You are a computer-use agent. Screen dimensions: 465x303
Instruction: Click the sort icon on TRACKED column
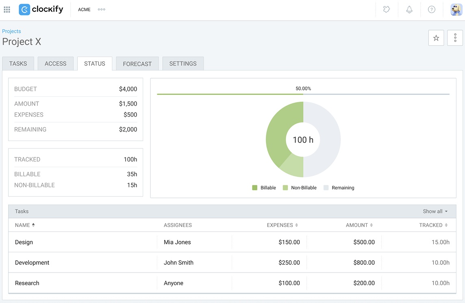click(x=446, y=225)
